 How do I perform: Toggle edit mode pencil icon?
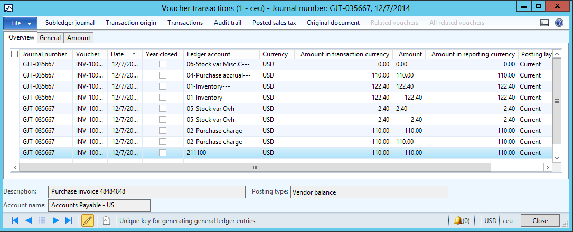[88, 221]
